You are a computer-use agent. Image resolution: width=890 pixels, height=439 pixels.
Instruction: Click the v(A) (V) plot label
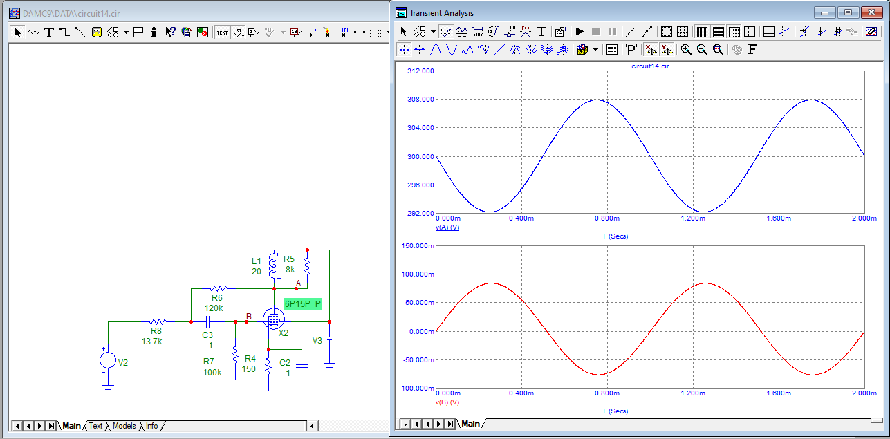coord(447,227)
